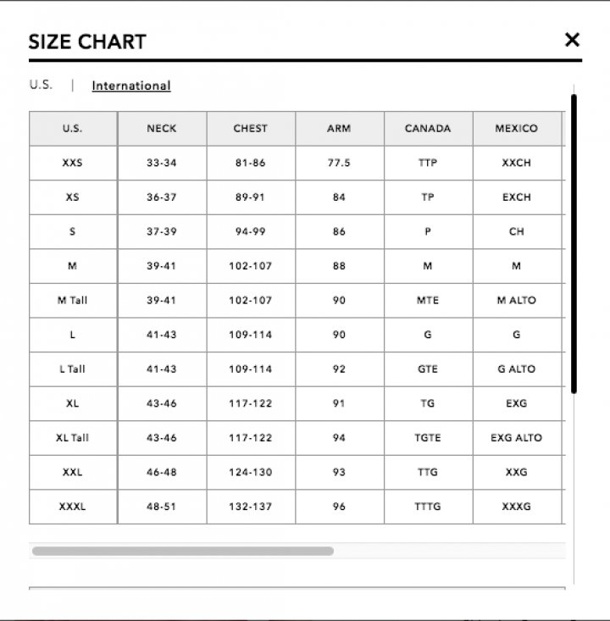Click the MEXICO column header
The image size is (610, 621).
pos(517,129)
